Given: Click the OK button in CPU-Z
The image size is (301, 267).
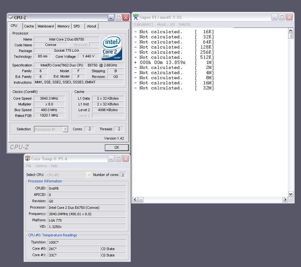Looking at the screenshot, I should tap(117, 147).
